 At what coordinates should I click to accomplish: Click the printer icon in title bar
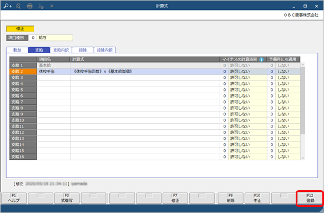pyautogui.click(x=29, y=6)
